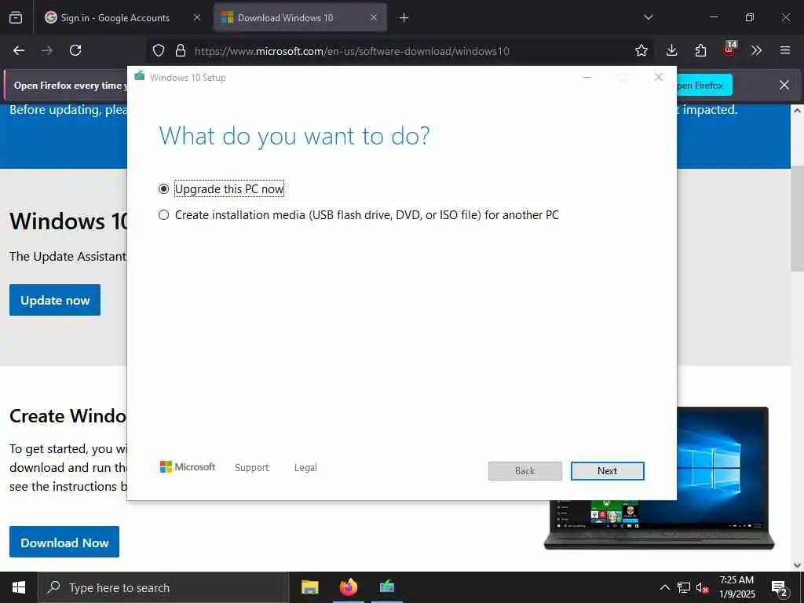Viewport: 804px width, 603px height.
Task: Click the Firefox taskbar icon
Action: (348, 587)
